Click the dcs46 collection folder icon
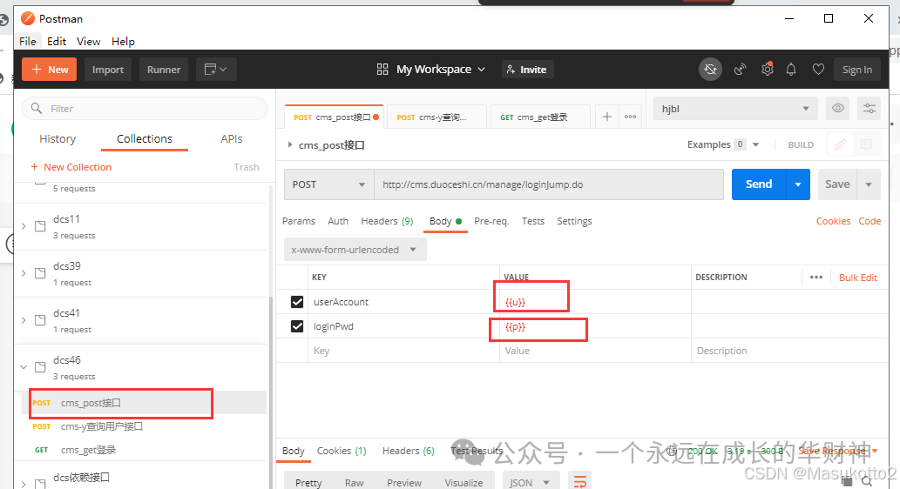 [40, 367]
